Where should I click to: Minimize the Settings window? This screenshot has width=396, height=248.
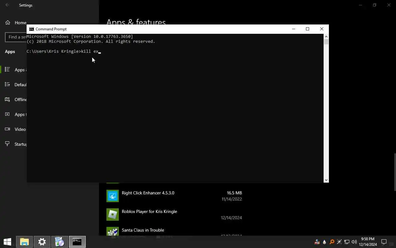360,5
